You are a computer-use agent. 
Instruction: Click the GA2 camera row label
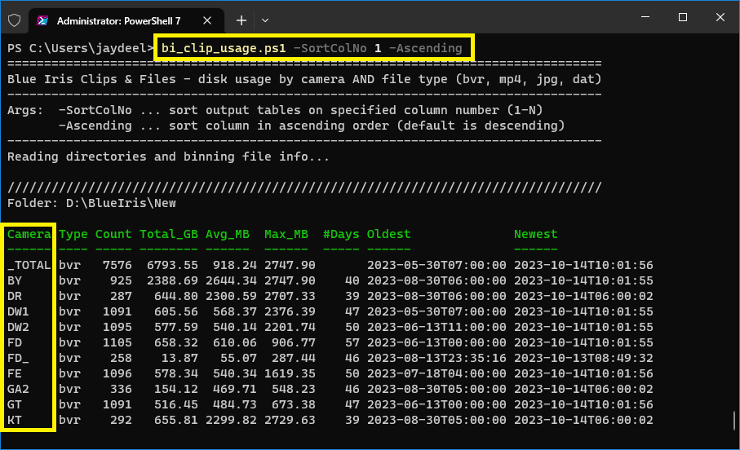pyautogui.click(x=19, y=390)
